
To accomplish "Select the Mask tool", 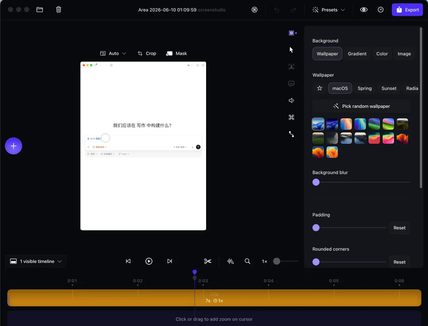I will coord(176,53).
